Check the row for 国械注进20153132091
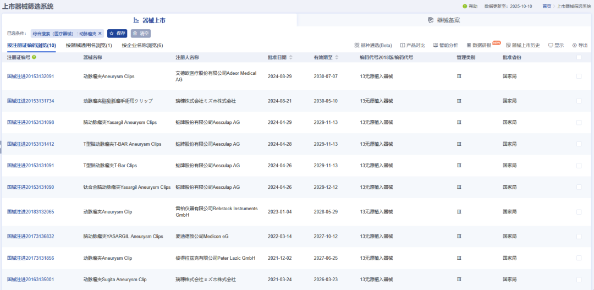594x290 pixels. coord(579,76)
